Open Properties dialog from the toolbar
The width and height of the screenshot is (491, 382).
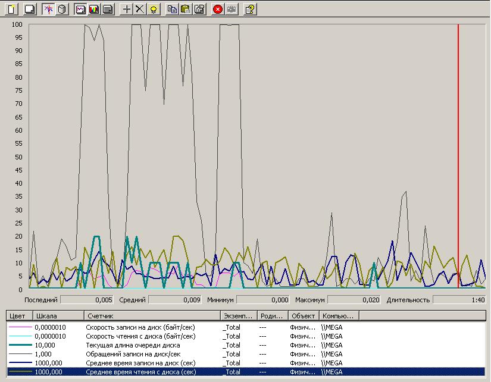click(199, 9)
